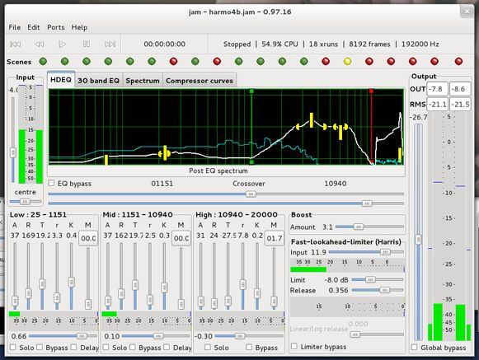Image resolution: width=479 pixels, height=360 pixels.
Task: Open the File menu
Action: (14, 27)
